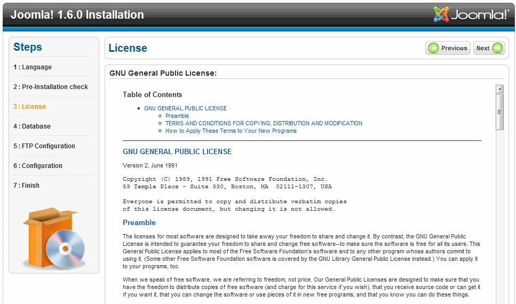Click the 'GNU General Public License:' title
Screen dimensions: 516x304
(x=163, y=73)
